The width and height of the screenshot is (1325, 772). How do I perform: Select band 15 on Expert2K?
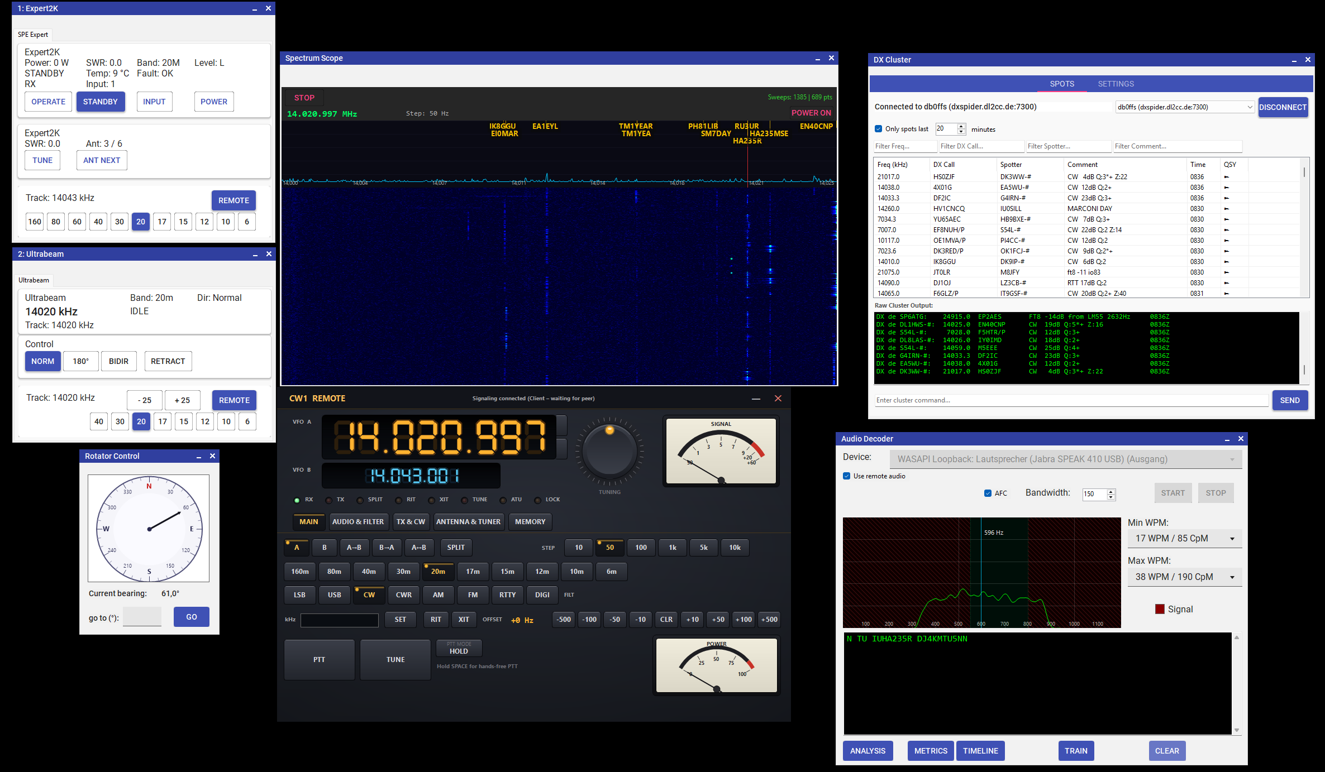pos(183,222)
